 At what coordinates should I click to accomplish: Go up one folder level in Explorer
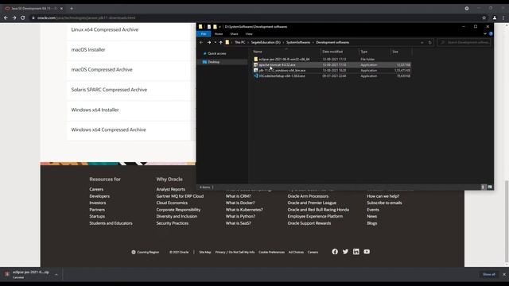(221, 42)
